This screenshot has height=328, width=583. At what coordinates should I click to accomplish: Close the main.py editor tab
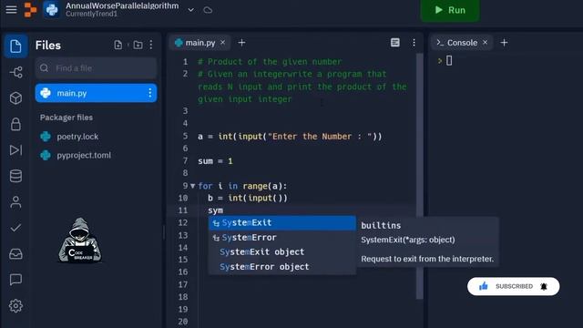click(x=222, y=43)
